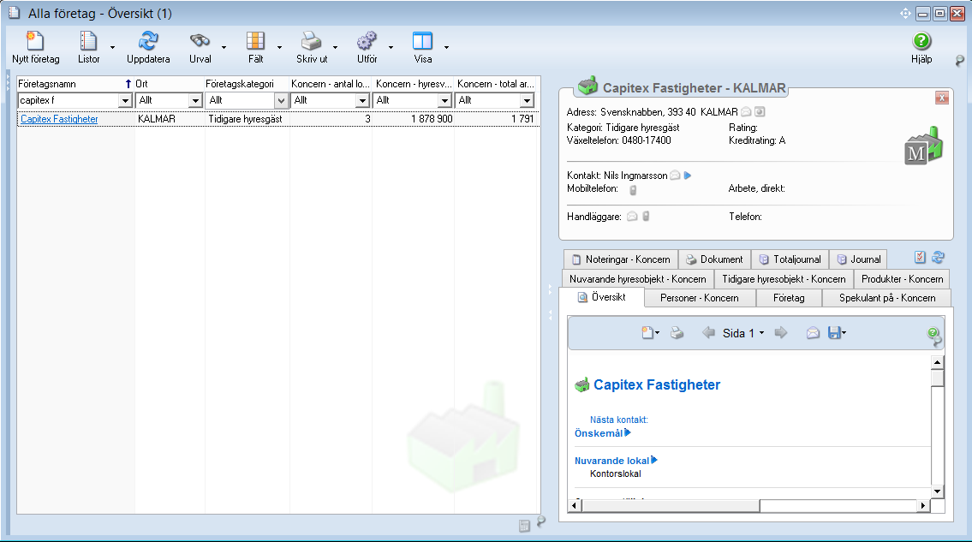Save the overview with floppy disk icon
Screen dimensions: 972x542
(834, 333)
